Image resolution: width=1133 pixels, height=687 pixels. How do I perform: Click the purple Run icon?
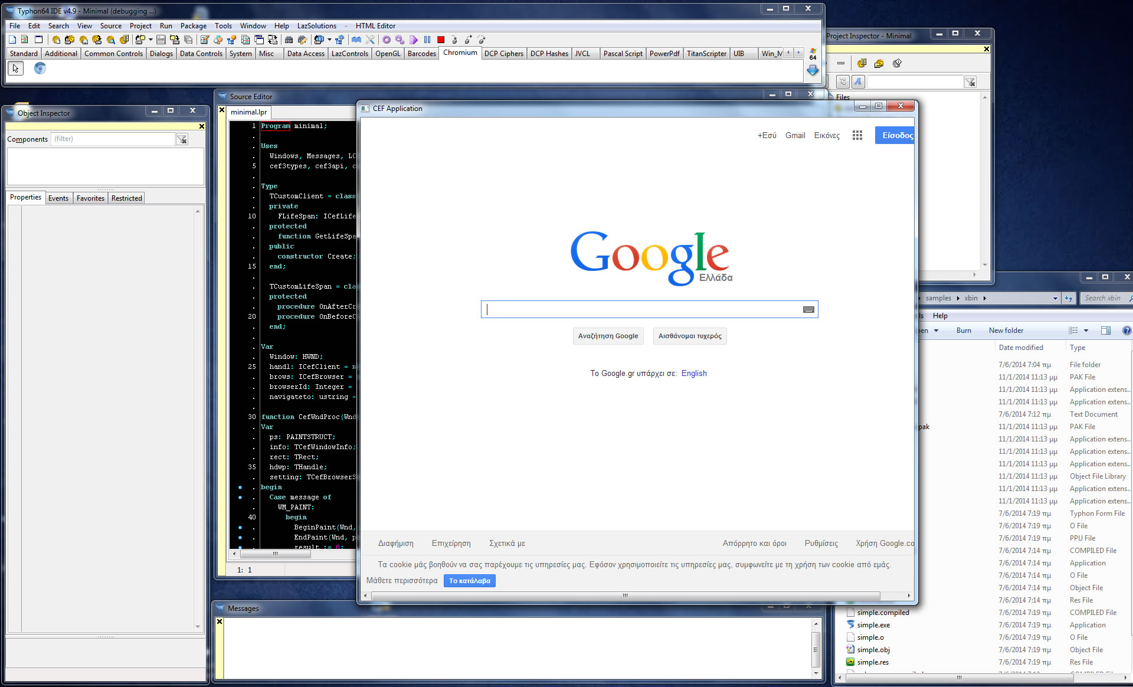(414, 40)
